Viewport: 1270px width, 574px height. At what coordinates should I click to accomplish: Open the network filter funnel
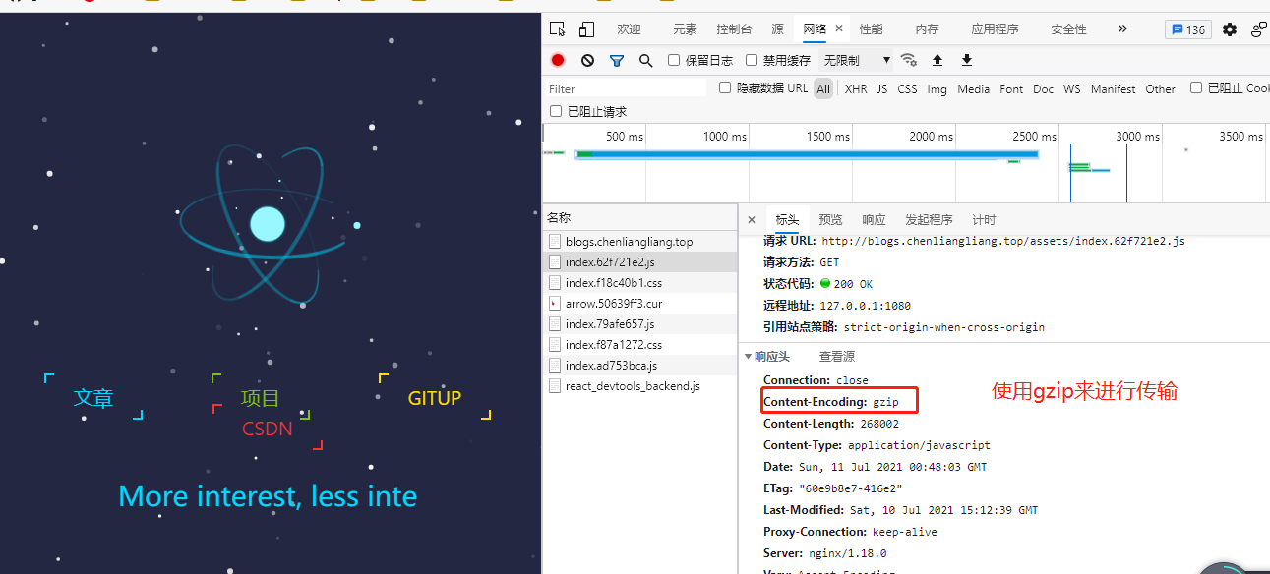pos(617,60)
